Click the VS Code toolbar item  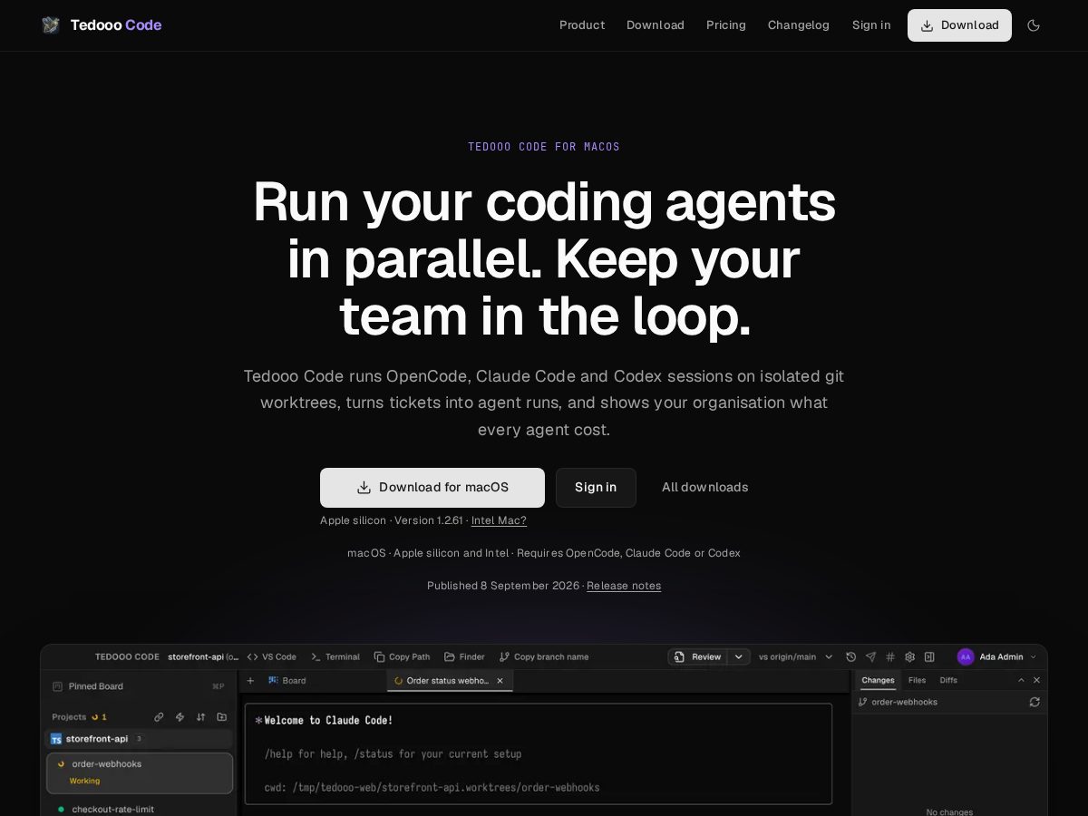tap(272, 656)
